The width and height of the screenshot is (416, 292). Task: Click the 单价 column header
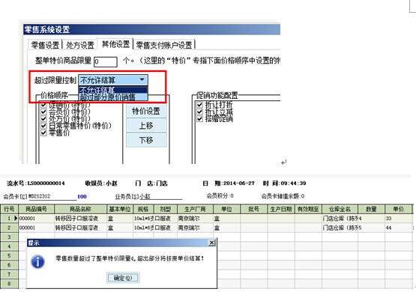(398, 209)
